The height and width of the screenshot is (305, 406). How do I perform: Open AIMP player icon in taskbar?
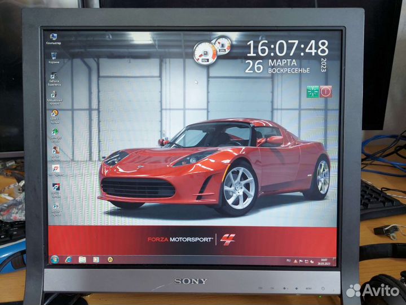[110, 259]
